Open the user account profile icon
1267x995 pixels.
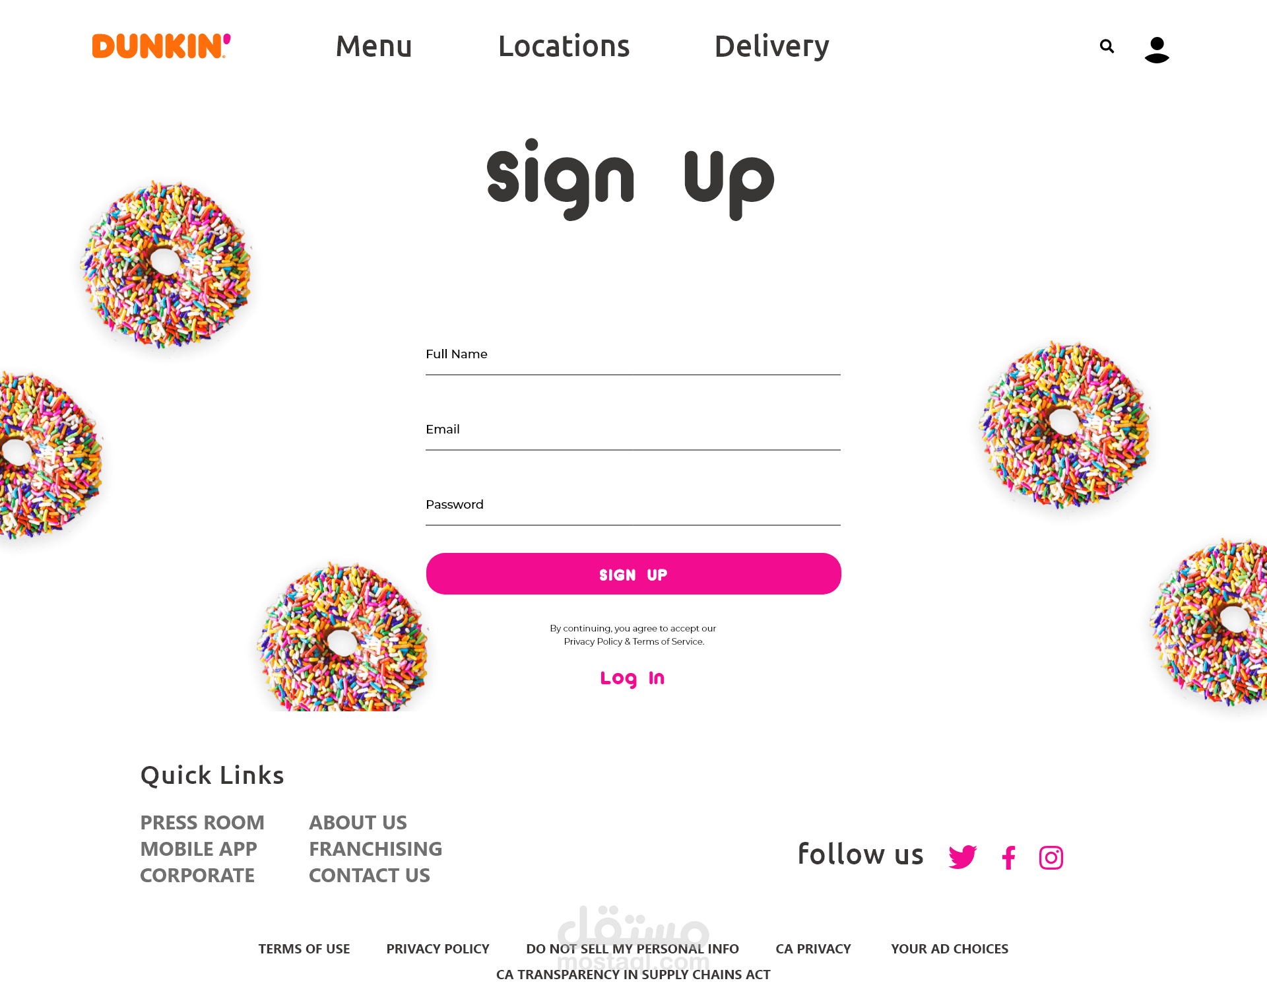point(1157,49)
